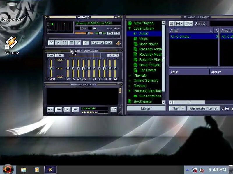This screenshot has width=233, height=174.
Task: Select Now Playing in library tree
Action: (143, 23)
